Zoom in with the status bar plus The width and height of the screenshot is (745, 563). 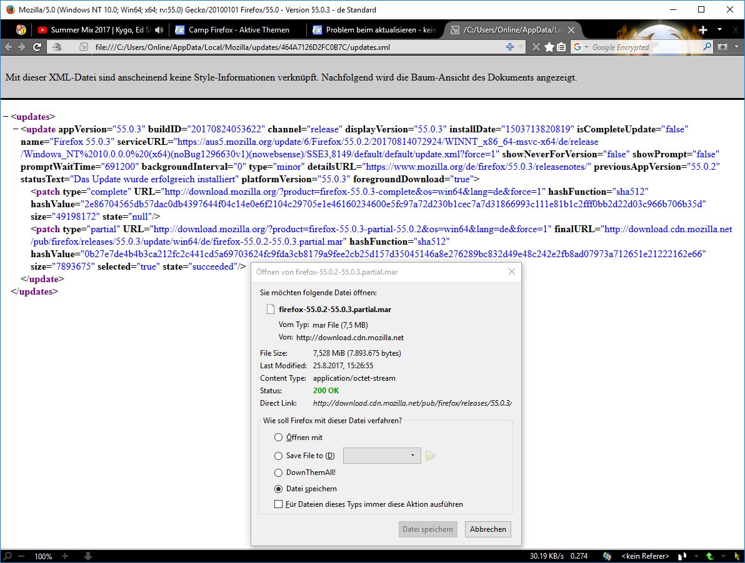(65, 556)
